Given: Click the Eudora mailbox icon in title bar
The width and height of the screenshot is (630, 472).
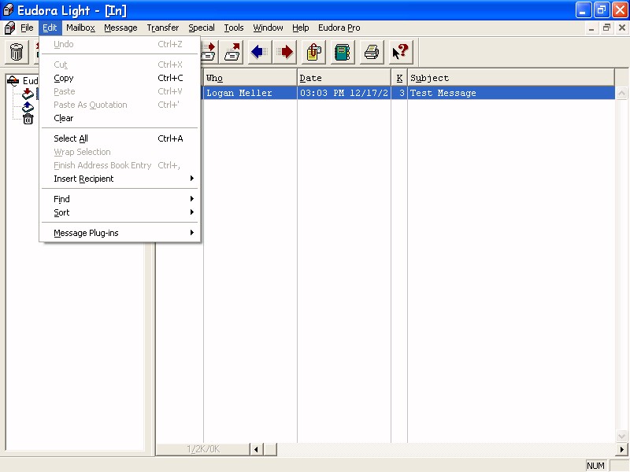Looking at the screenshot, I should pyautogui.click(x=8, y=10).
